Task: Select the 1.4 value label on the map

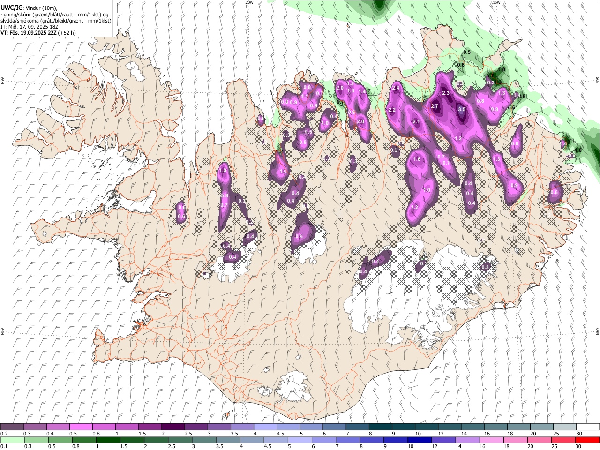Action: 361,92
